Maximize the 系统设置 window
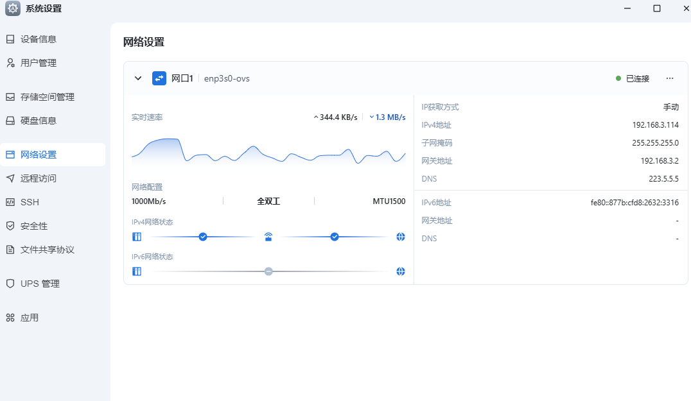 click(x=656, y=8)
